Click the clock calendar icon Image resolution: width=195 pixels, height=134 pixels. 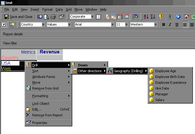tap(12, 25)
